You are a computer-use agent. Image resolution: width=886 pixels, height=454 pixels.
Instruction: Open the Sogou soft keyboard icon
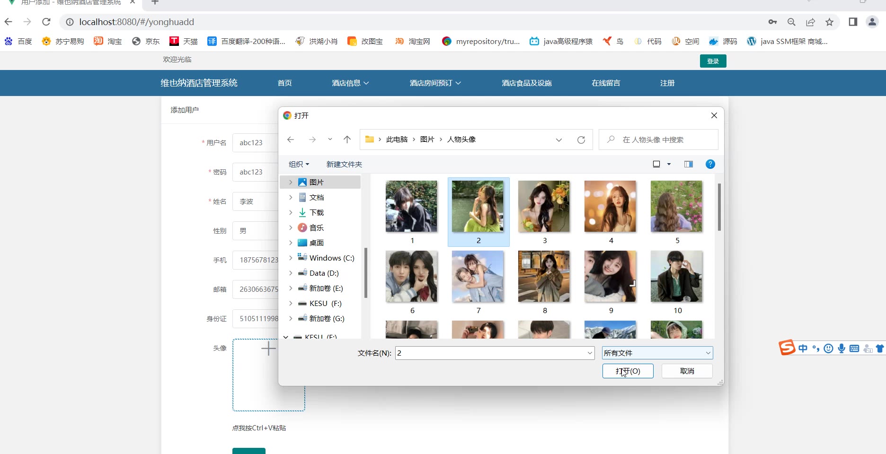854,349
